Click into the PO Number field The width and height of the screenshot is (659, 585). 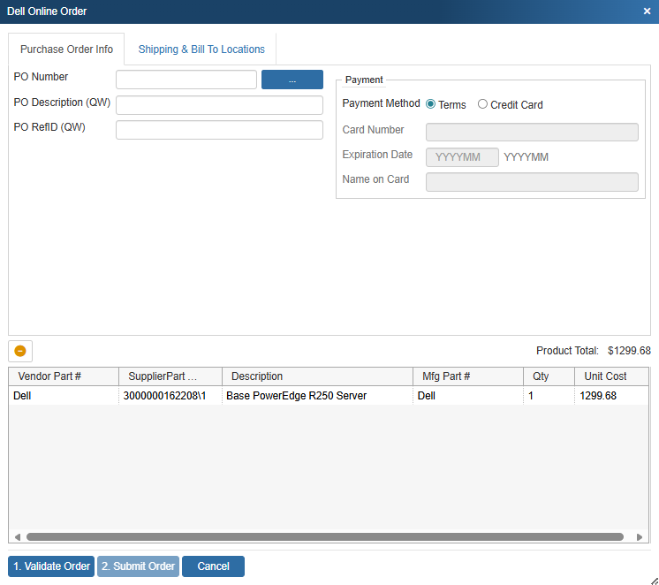coord(186,80)
